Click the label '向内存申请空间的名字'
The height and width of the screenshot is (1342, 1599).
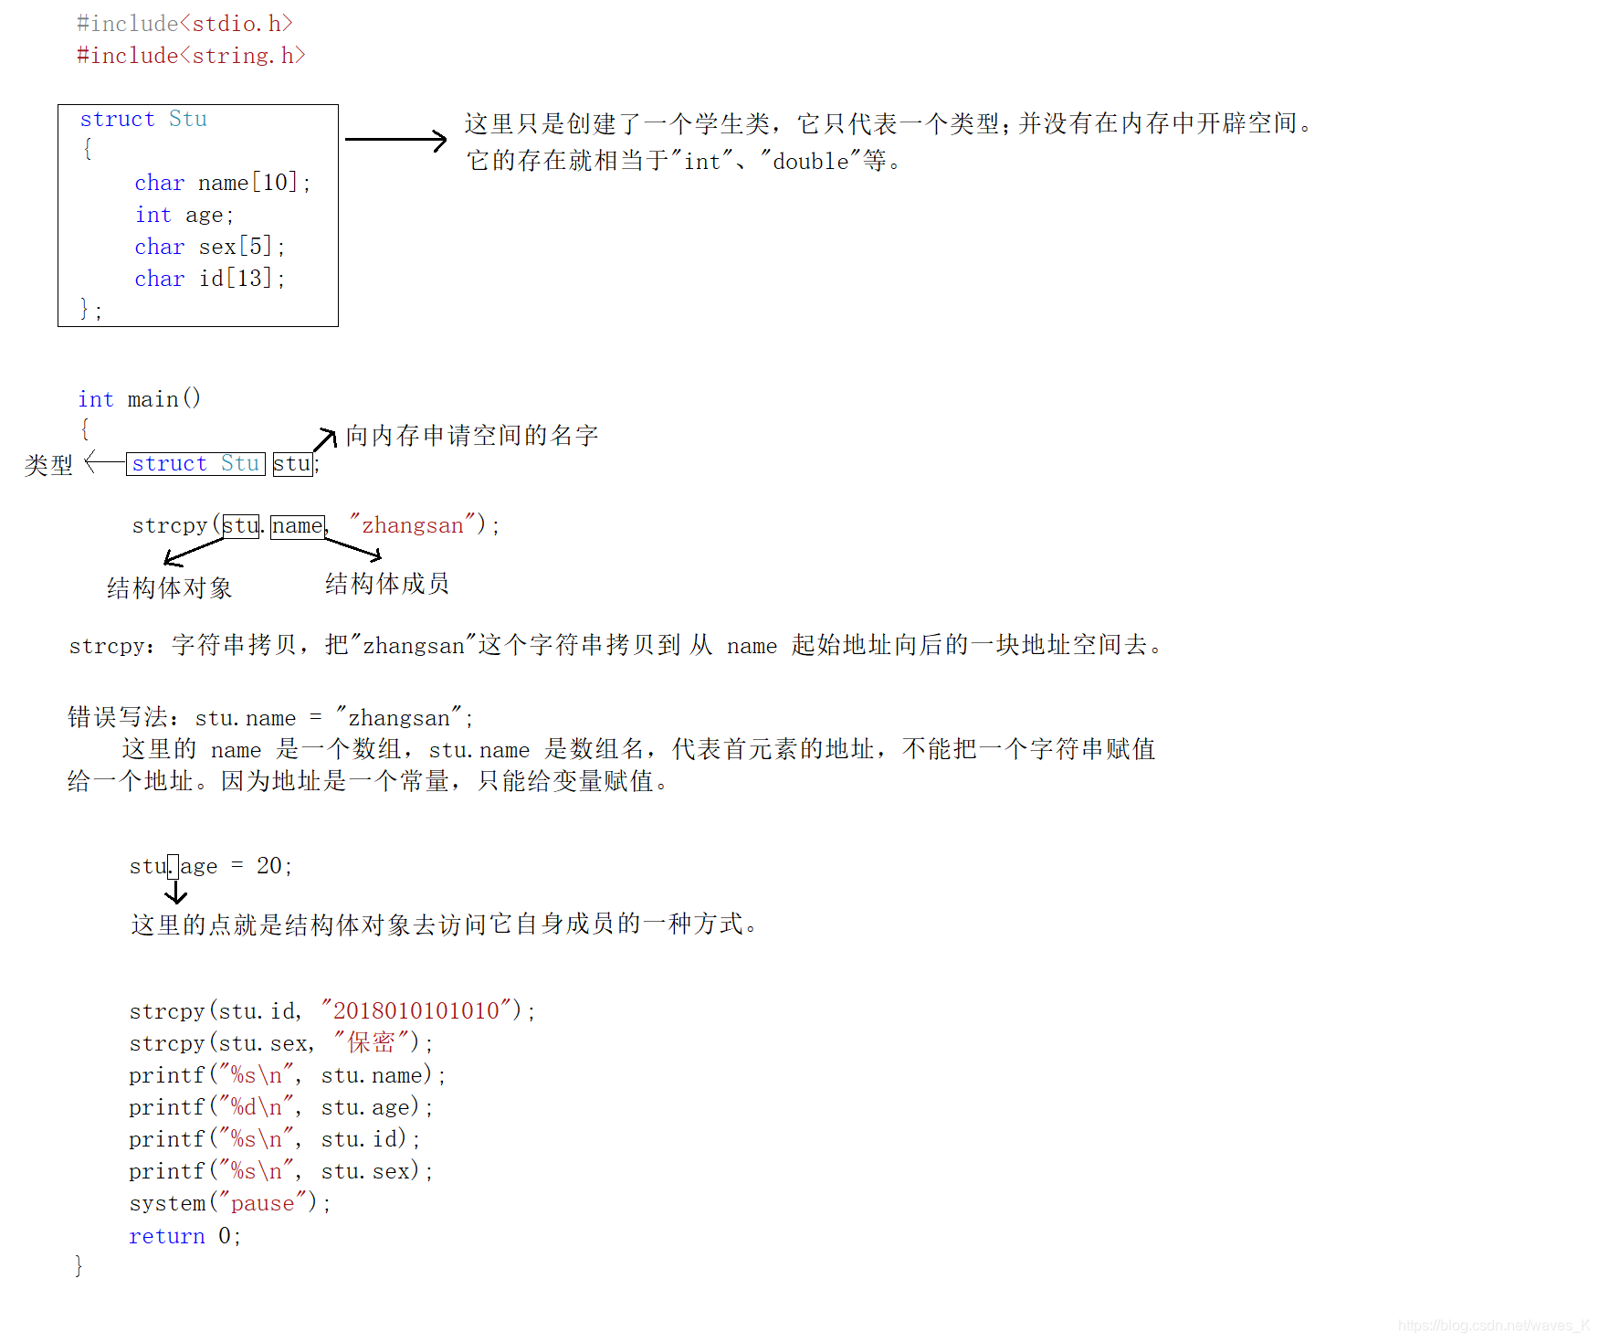472,436
